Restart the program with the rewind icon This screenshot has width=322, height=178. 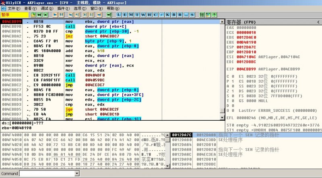(x=39, y=15)
